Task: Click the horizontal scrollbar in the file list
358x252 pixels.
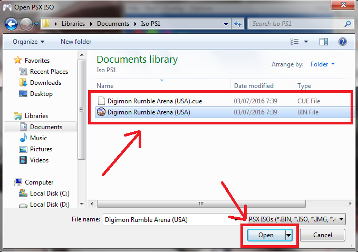Action: pyautogui.click(x=201, y=204)
